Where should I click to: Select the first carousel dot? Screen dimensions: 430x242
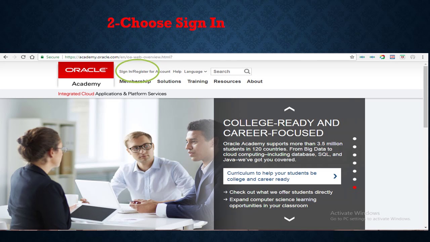pos(354,138)
